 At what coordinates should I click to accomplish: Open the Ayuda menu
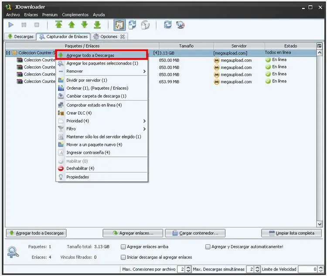[99, 15]
